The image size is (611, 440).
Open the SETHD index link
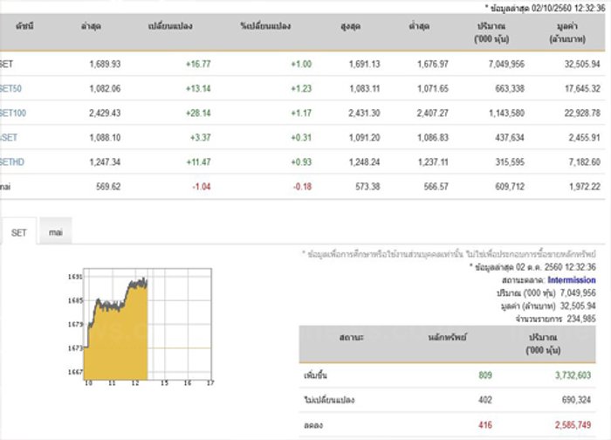12,162
